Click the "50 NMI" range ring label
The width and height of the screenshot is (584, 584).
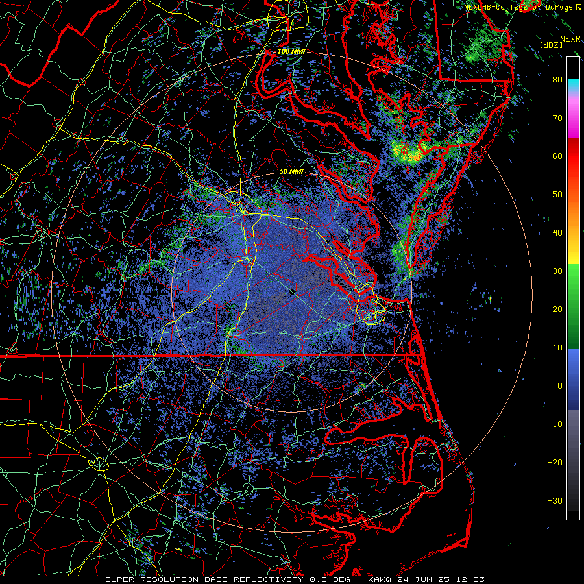(x=291, y=172)
